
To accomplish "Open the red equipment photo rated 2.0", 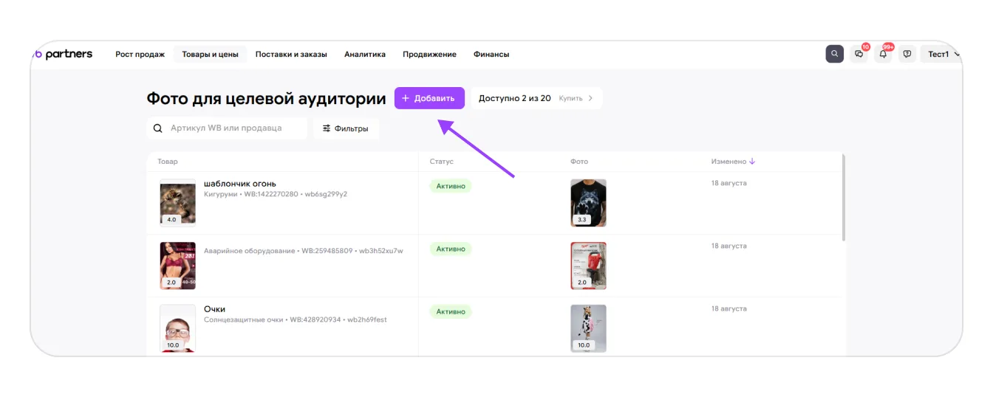I will pyautogui.click(x=588, y=266).
